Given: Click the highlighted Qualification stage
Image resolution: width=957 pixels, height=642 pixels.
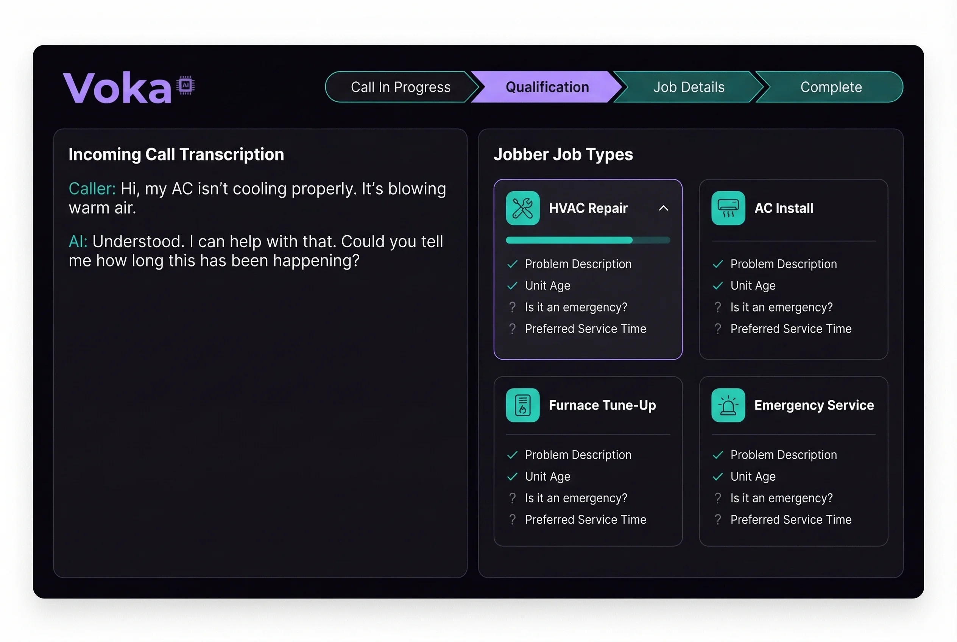Looking at the screenshot, I should click(547, 87).
